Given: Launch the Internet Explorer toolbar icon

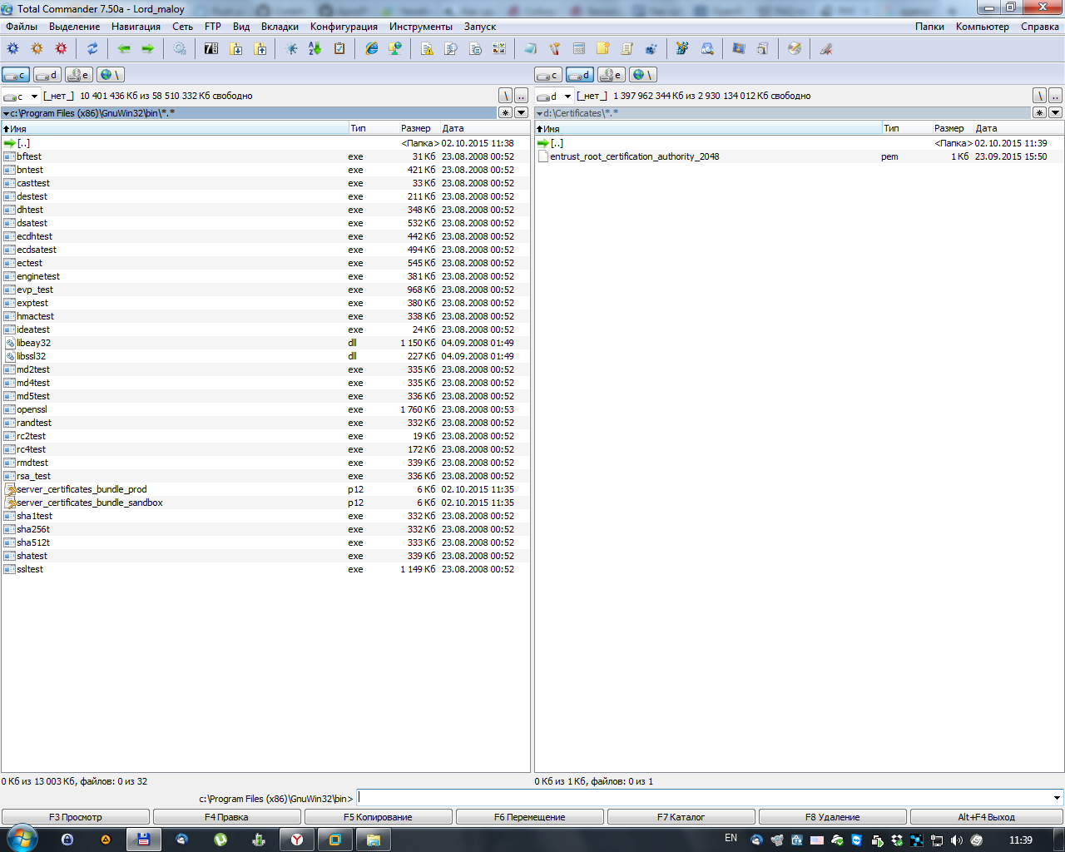Looking at the screenshot, I should click(x=372, y=49).
